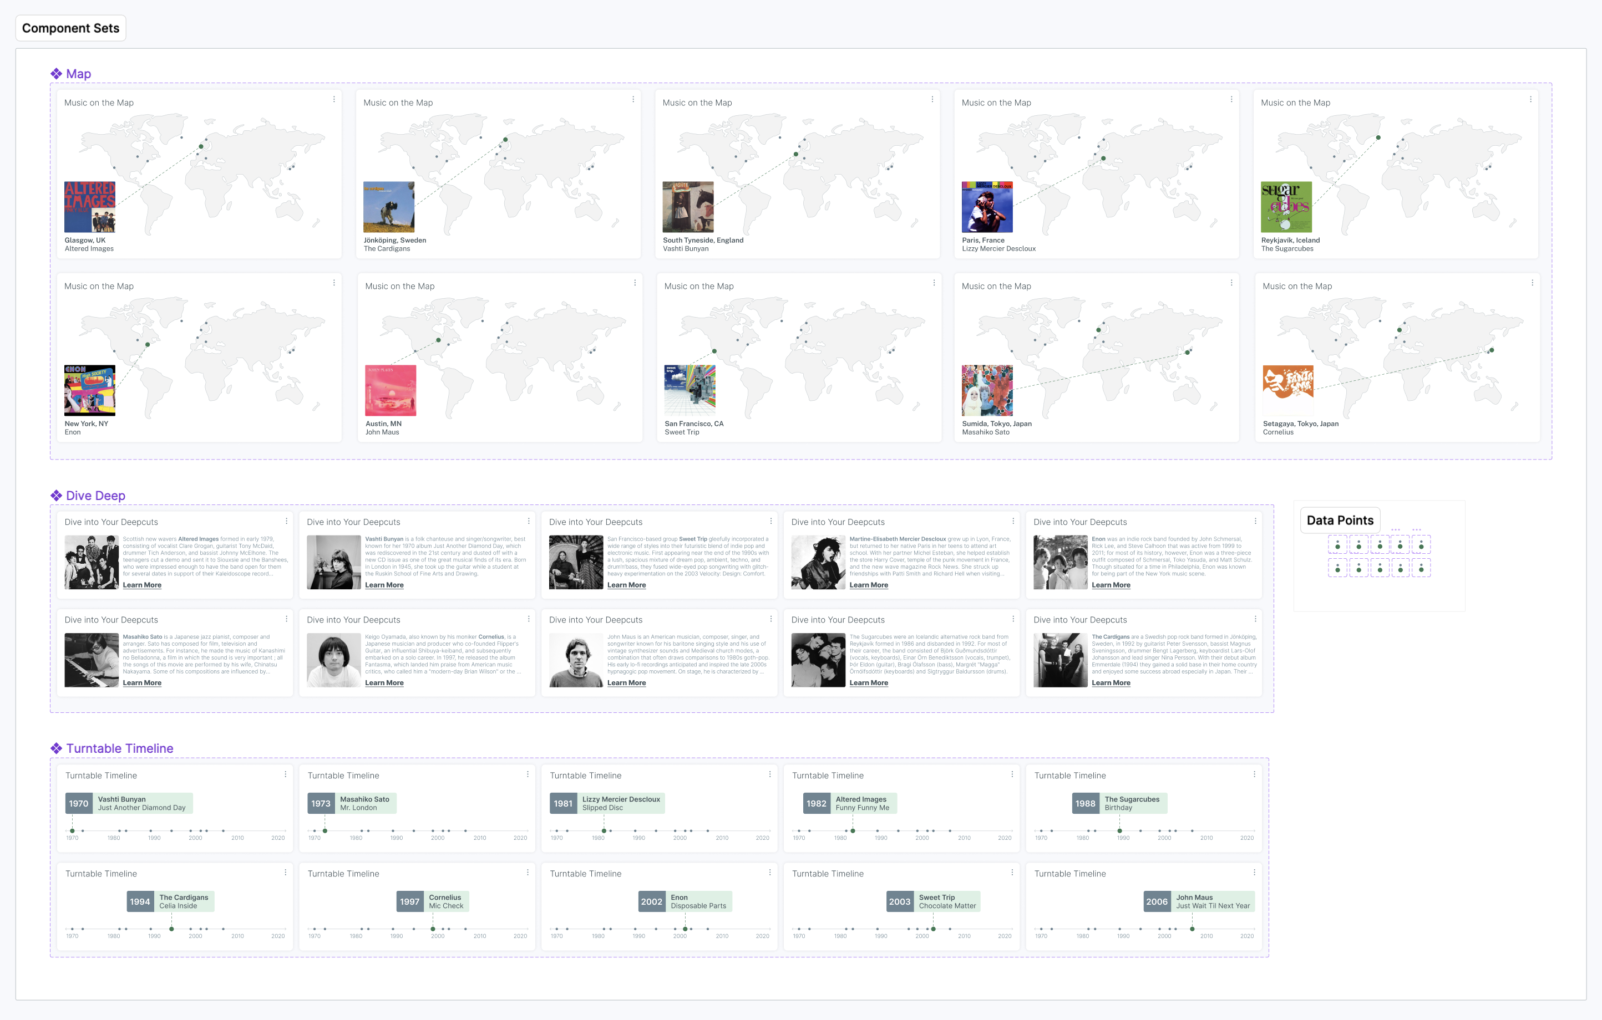
Task: Open kebab menu on 2006 John Maus timeline
Action: pyautogui.click(x=1254, y=873)
